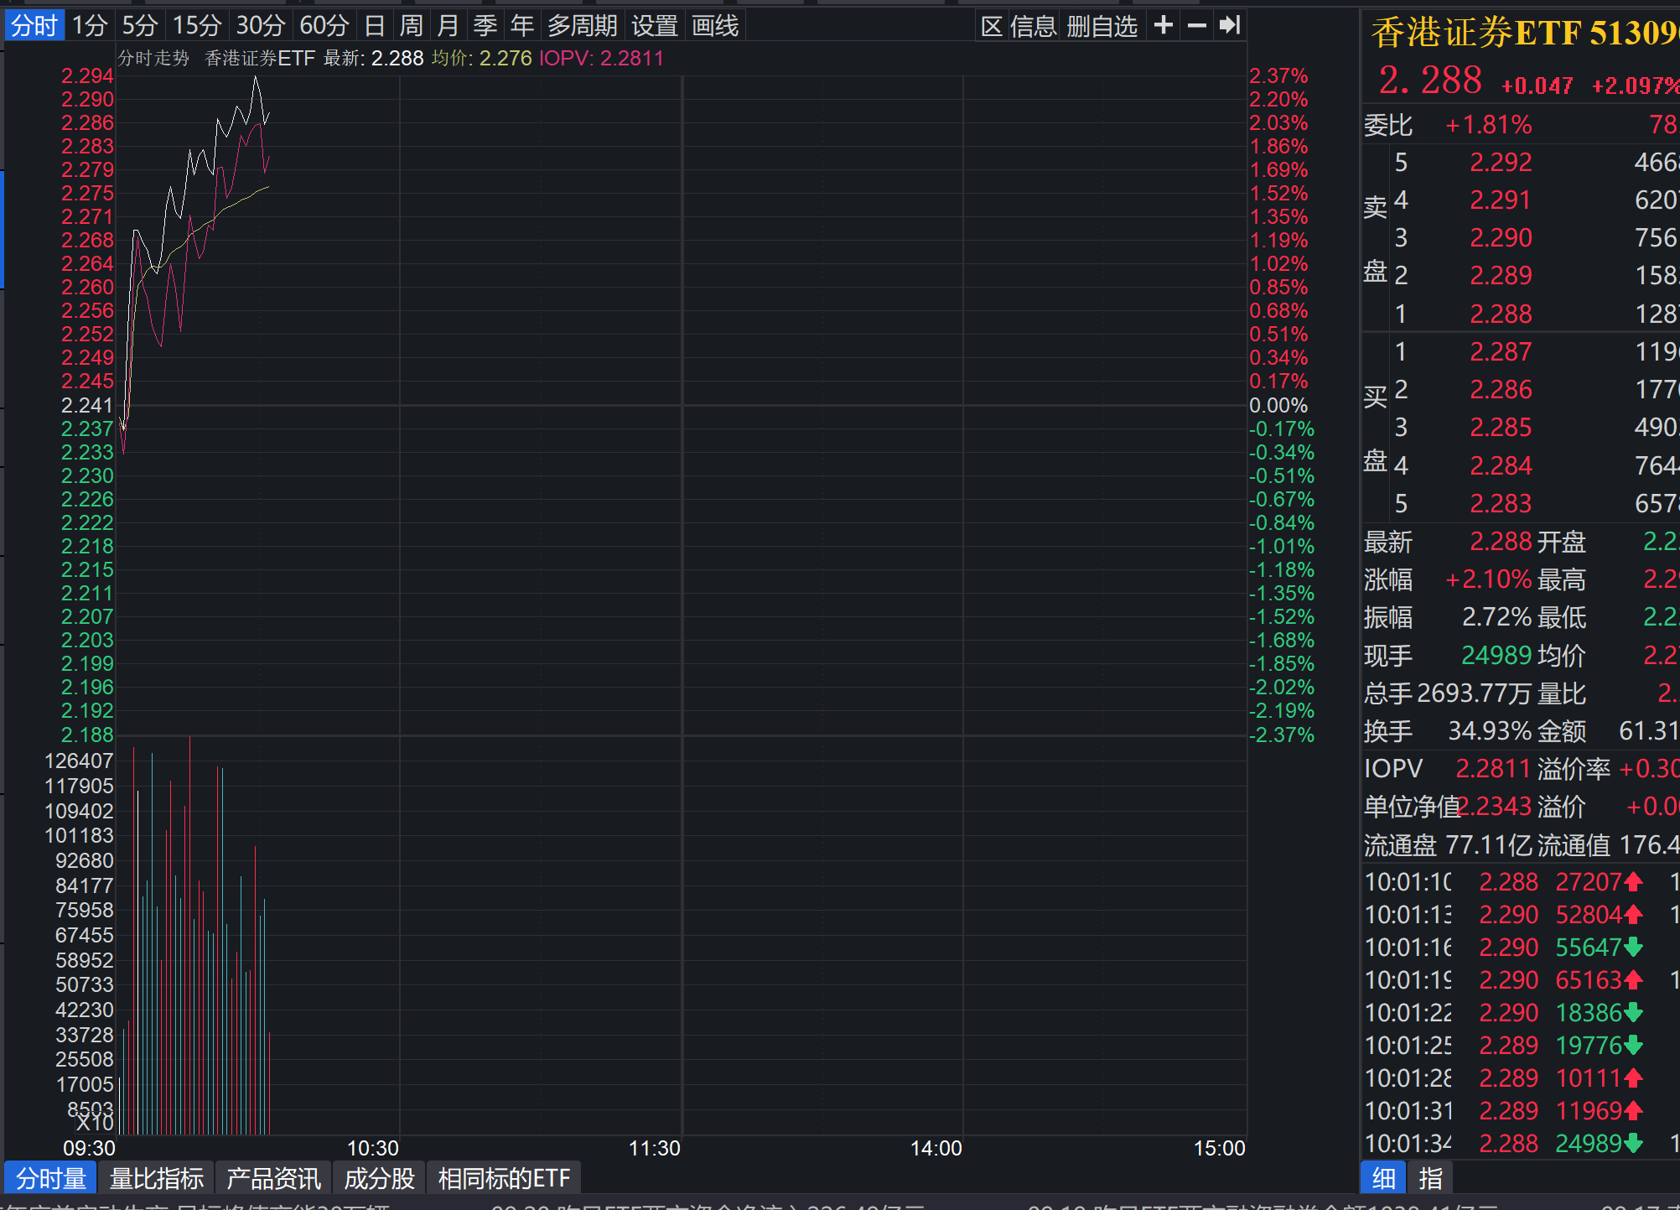Open the 设置 settings menu
Viewport: 1680px width, 1210px height.
[x=655, y=25]
